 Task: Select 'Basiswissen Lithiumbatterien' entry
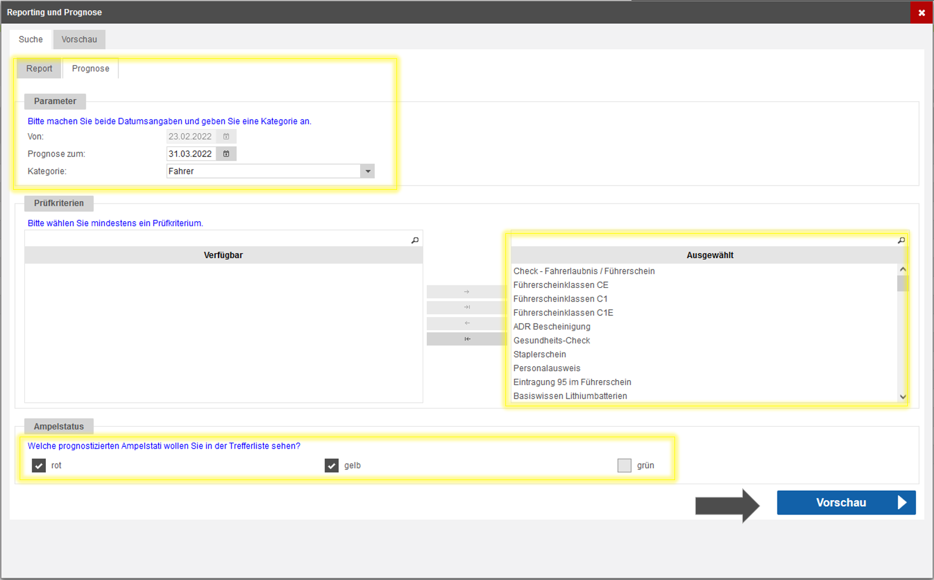(x=570, y=396)
